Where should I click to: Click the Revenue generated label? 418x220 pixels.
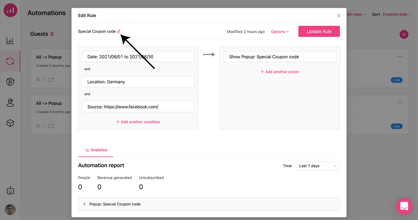114,178
